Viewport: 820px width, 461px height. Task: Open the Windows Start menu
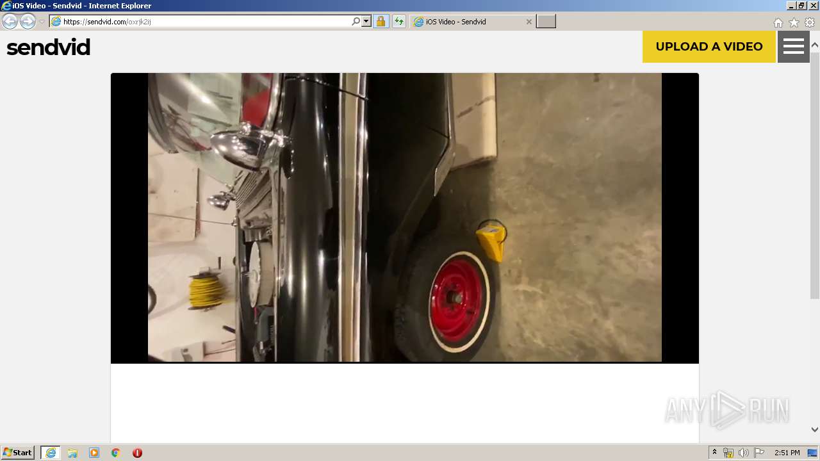pyautogui.click(x=18, y=453)
